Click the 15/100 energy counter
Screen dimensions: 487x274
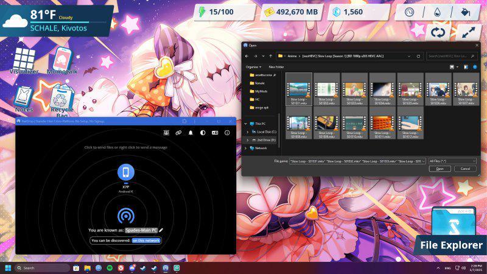(225, 12)
